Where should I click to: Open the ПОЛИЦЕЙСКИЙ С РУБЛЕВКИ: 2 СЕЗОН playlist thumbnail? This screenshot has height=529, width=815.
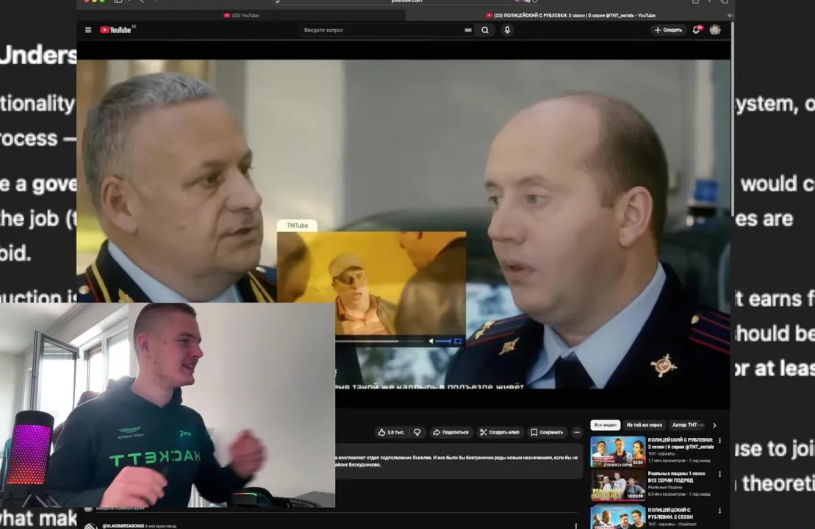(617, 517)
